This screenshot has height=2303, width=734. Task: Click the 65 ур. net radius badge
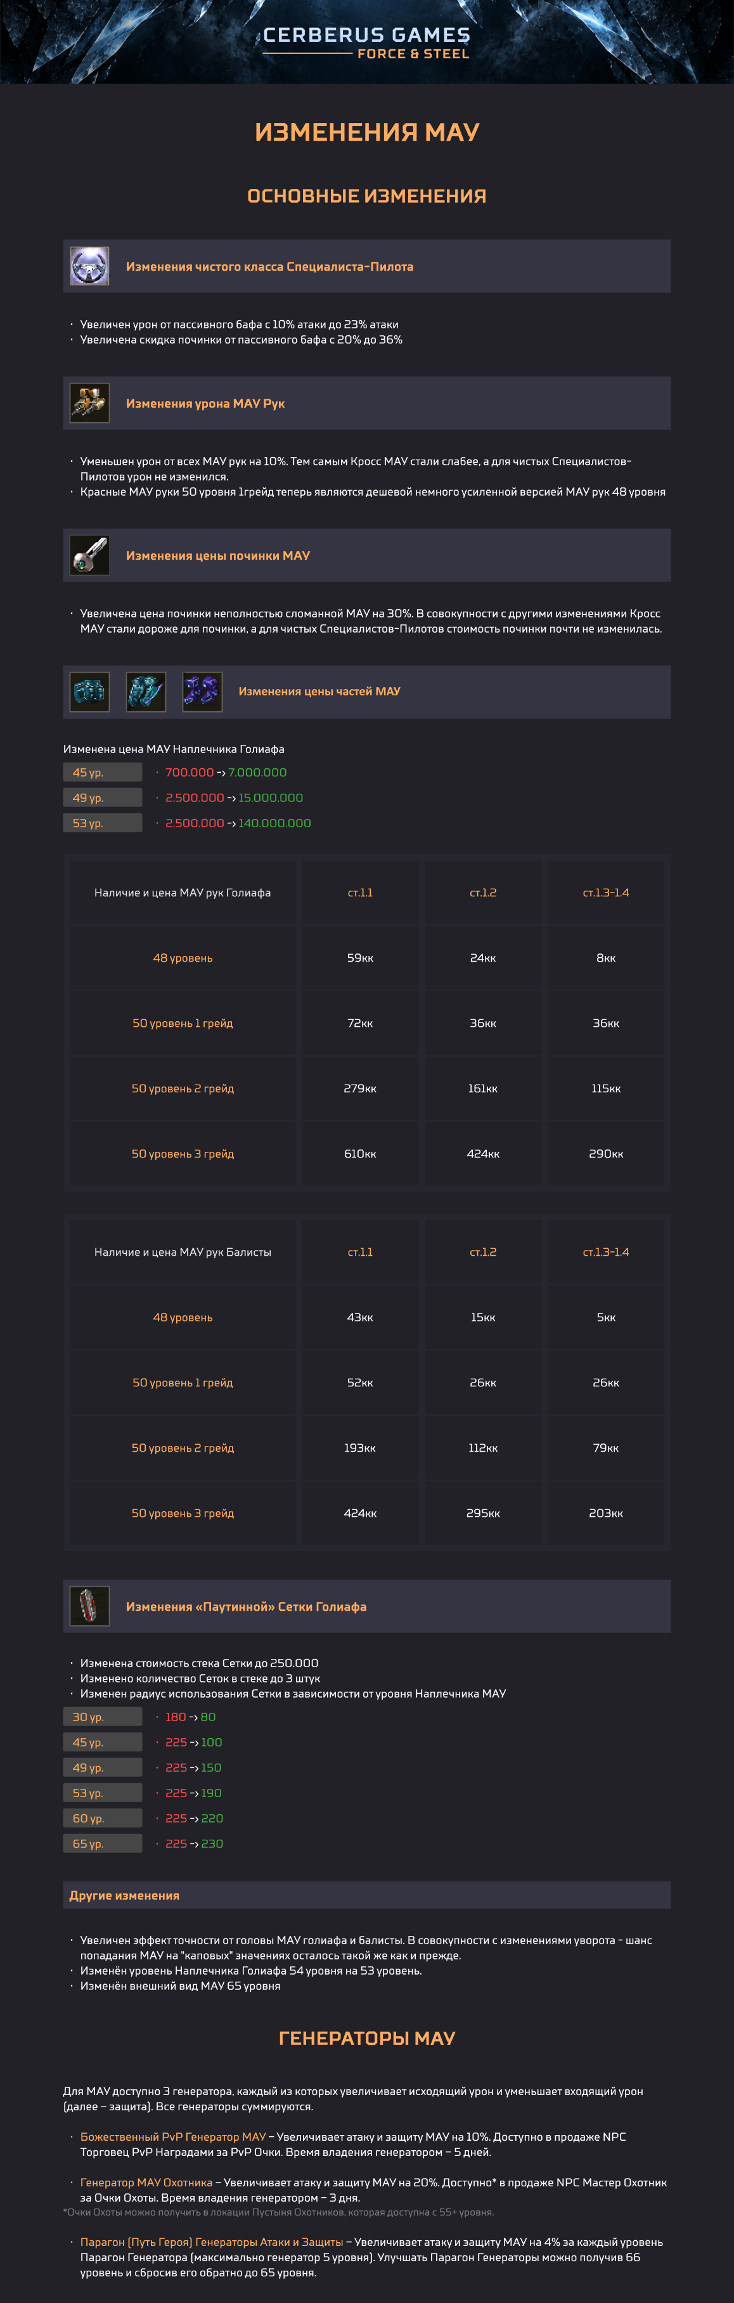(103, 1843)
